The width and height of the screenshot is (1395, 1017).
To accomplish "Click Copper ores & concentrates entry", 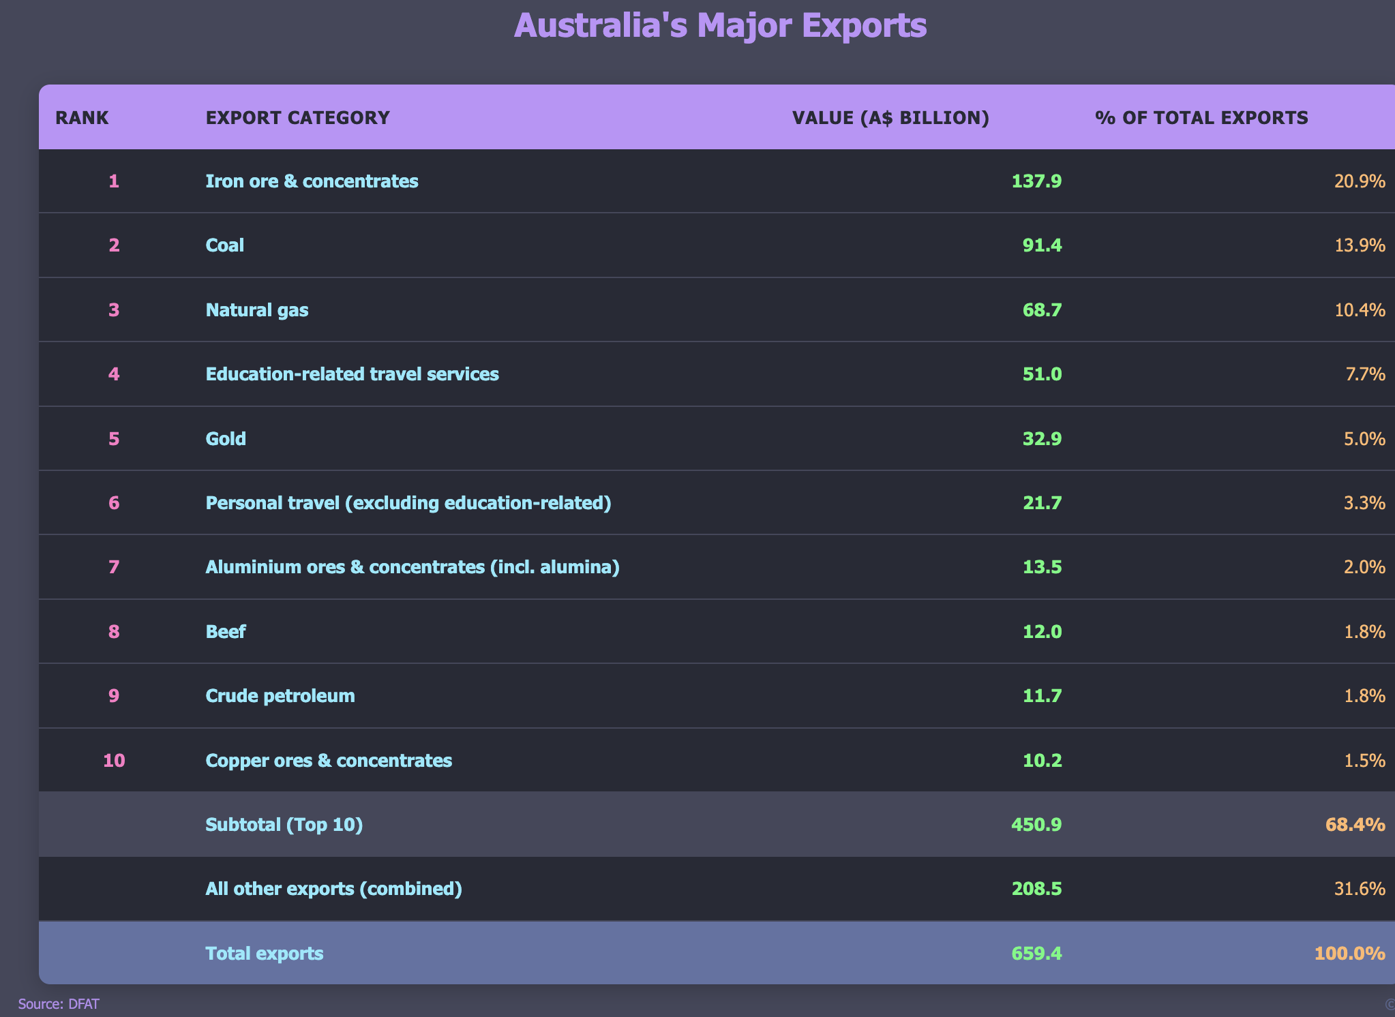I will [328, 761].
